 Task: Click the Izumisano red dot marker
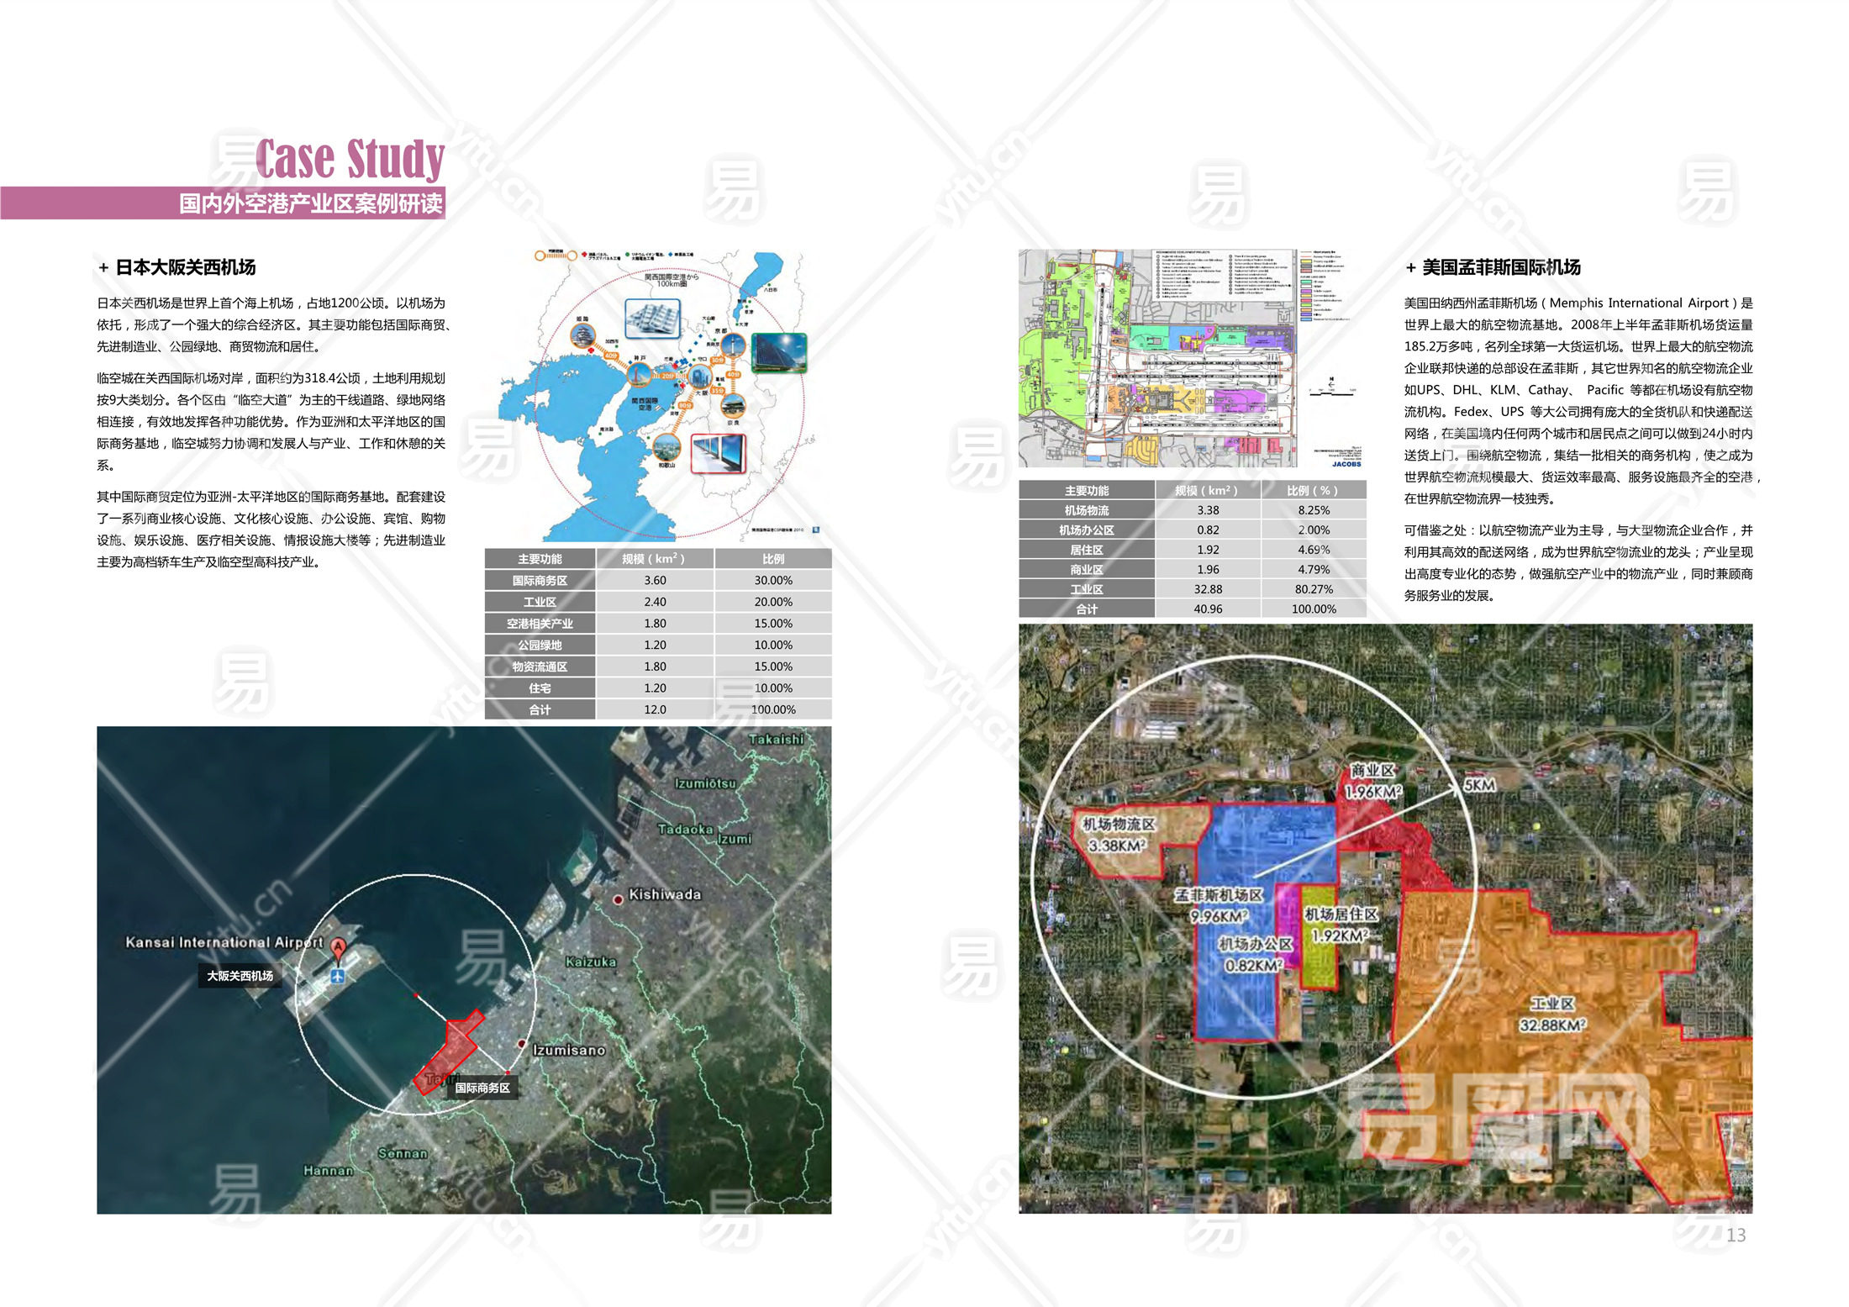(x=522, y=1044)
